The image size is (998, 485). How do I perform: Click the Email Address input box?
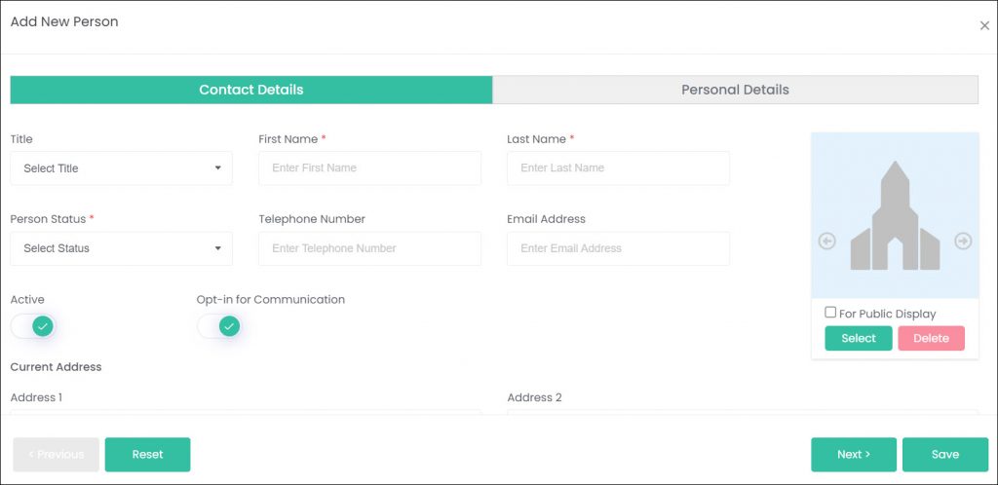(618, 248)
